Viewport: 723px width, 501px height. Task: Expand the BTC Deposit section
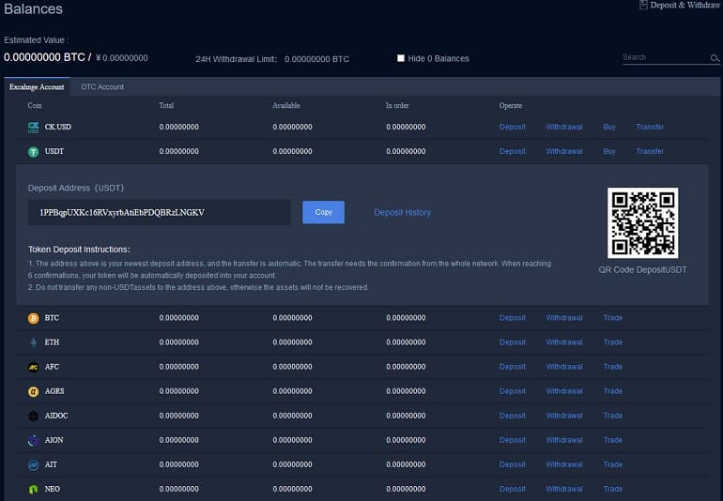[513, 318]
